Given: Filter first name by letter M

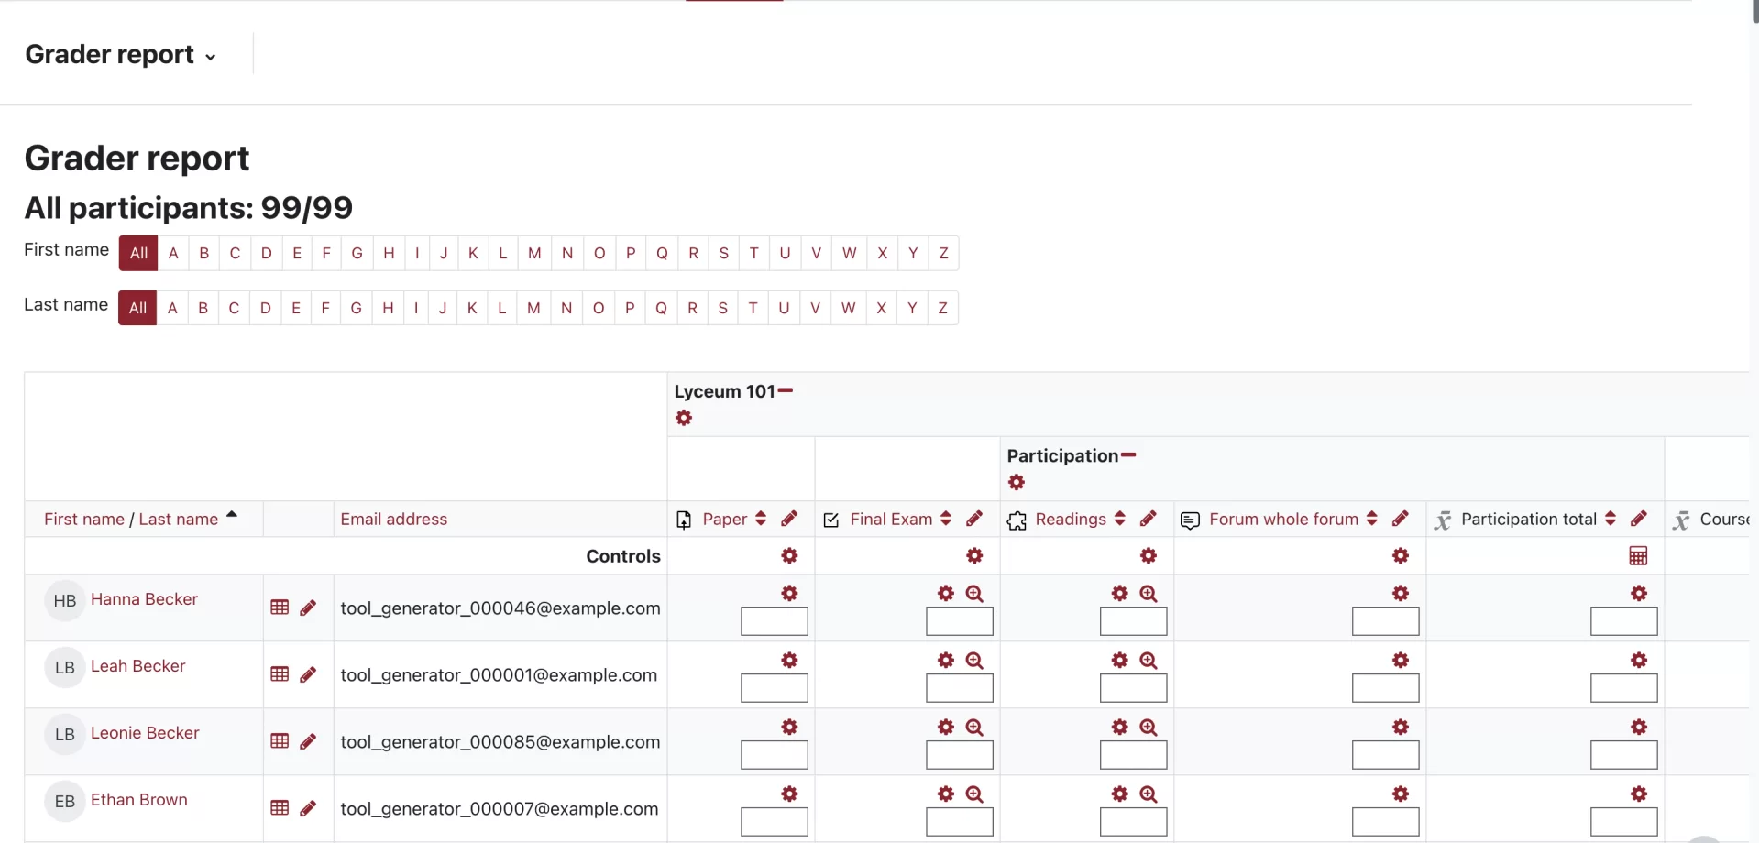Looking at the screenshot, I should click(534, 254).
